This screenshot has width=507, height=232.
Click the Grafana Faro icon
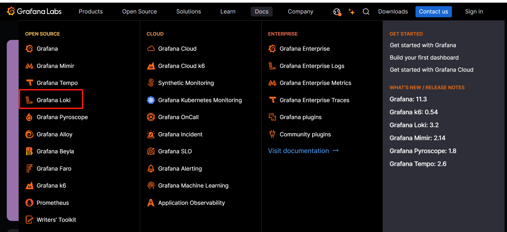29,168
